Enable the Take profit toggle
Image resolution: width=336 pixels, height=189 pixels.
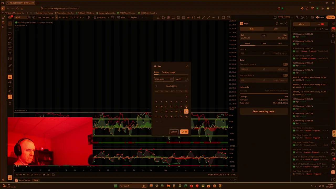[285, 64]
